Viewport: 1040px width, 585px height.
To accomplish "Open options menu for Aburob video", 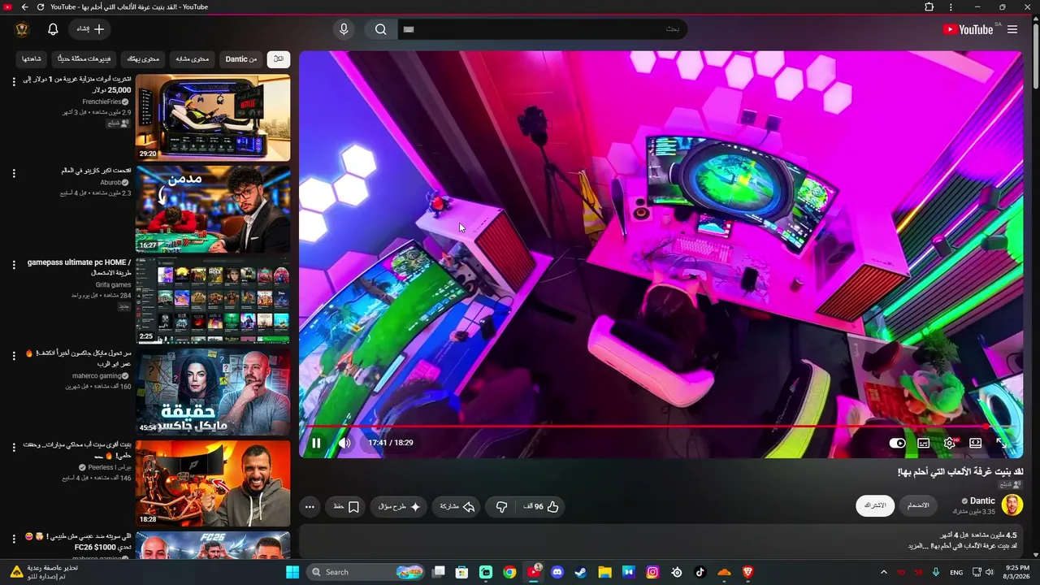I will click(x=14, y=173).
